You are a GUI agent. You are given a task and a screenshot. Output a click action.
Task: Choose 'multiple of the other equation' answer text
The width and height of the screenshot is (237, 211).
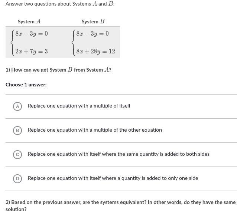(95, 130)
